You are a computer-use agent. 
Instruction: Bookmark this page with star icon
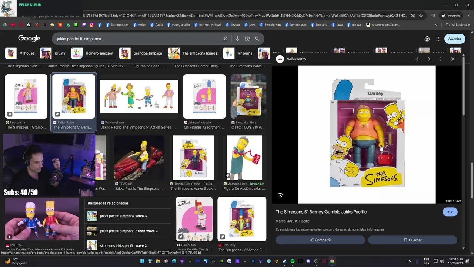pos(421,16)
